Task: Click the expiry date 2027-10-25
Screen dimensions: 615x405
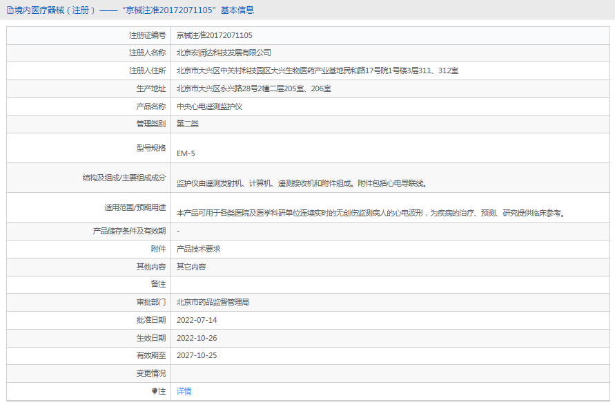Action: pyautogui.click(x=197, y=355)
